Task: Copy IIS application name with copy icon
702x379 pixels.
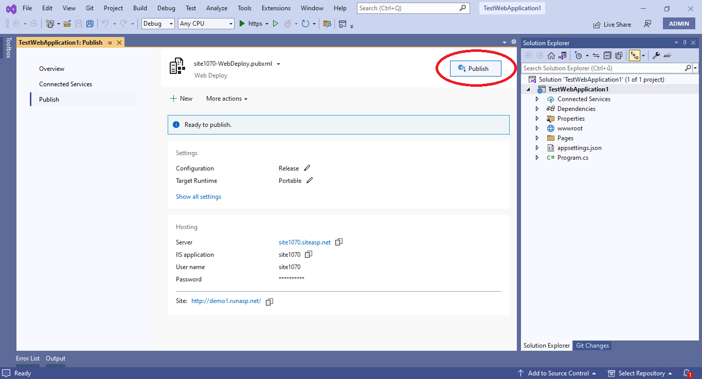Action: [309, 255]
